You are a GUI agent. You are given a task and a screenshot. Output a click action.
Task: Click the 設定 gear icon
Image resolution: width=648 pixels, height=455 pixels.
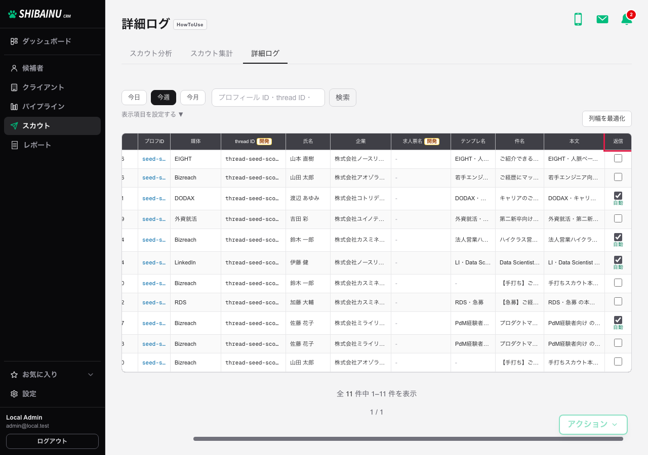[14, 394]
